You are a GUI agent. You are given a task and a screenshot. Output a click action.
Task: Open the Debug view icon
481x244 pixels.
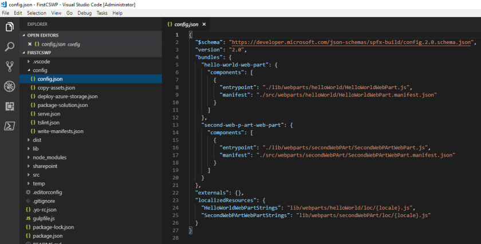click(9, 86)
